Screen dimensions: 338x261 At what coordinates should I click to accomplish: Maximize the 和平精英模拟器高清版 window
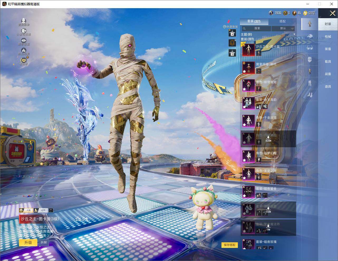tap(320, 4)
